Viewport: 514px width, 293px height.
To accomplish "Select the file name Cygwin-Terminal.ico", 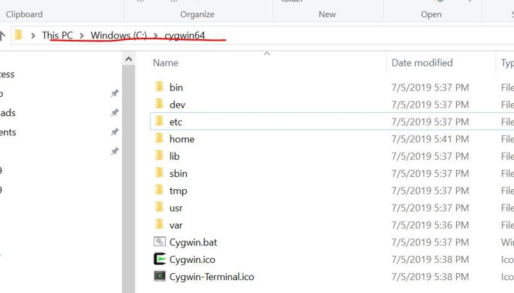I will 211,277.
